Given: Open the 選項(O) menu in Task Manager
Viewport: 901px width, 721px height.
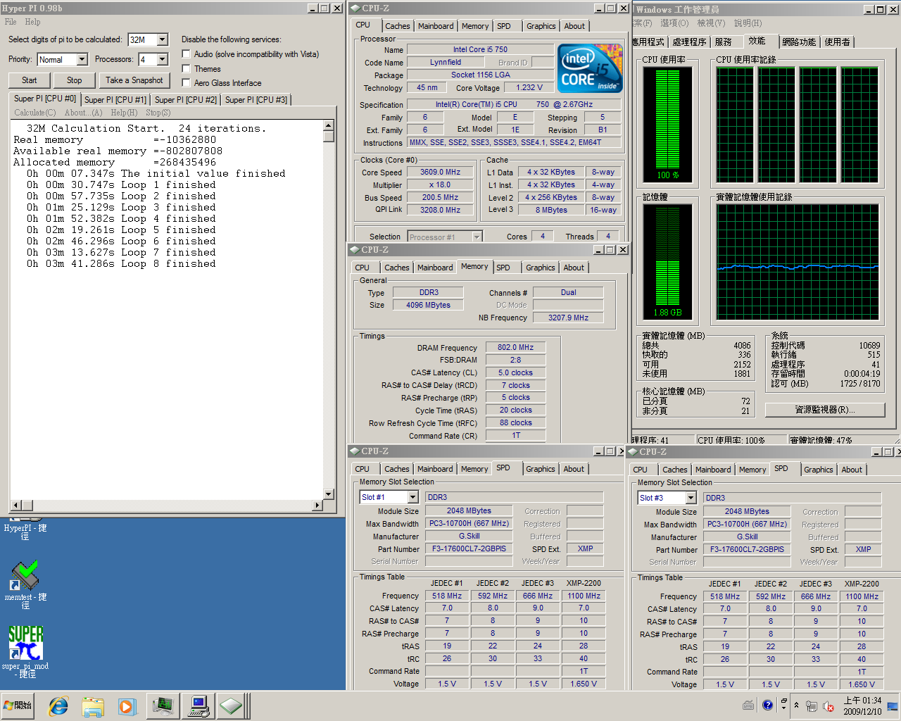Looking at the screenshot, I should 674,23.
